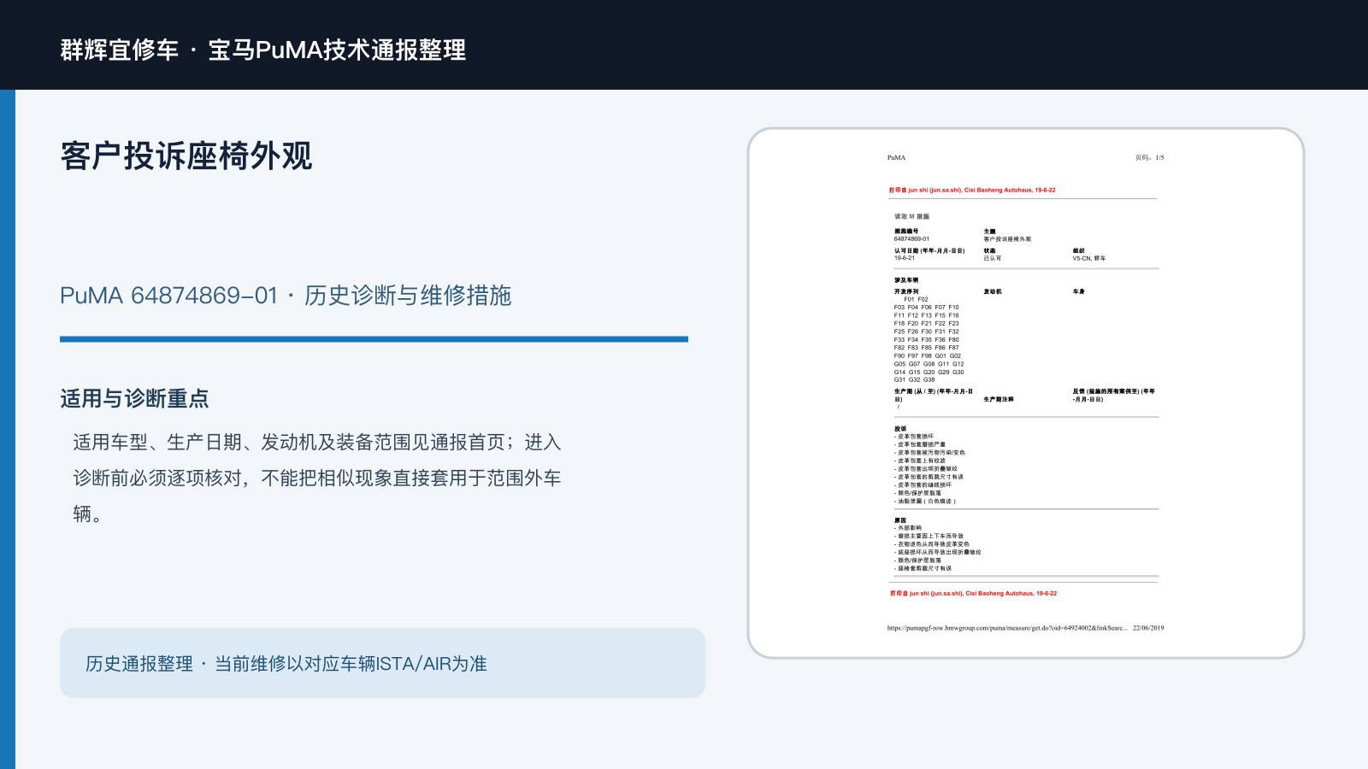Open the PuMA document page thumbnail
Viewport: 1368px width, 769px height.
(1026, 393)
